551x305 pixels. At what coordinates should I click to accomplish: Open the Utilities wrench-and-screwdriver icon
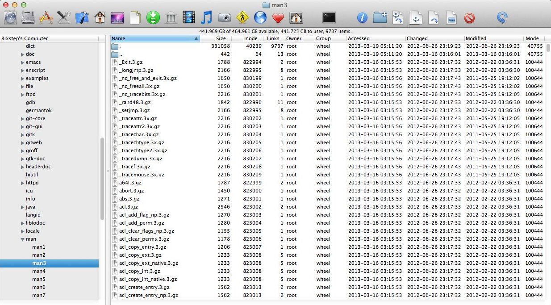click(x=64, y=17)
